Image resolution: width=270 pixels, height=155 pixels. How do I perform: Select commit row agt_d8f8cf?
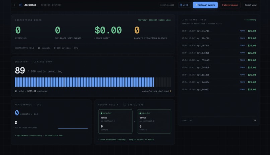tap(219, 46)
